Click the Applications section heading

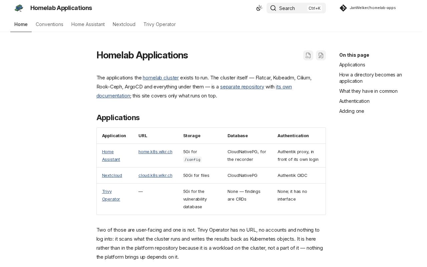tap(118, 118)
